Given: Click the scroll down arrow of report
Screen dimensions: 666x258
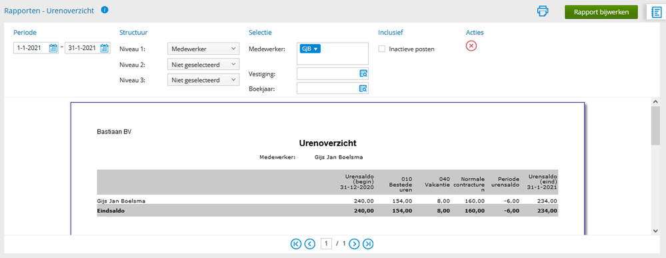Looking at the screenshot, I should coord(655,231).
